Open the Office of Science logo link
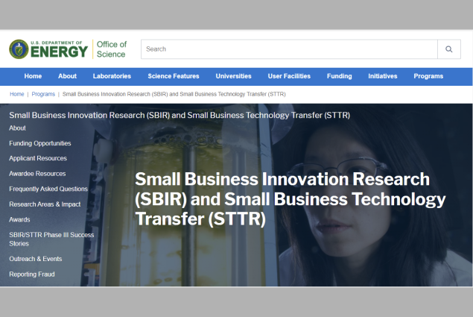473x317 pixels. pos(111,49)
